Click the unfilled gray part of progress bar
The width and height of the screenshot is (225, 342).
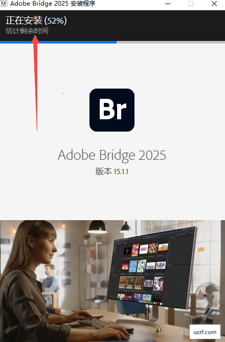(171, 42)
